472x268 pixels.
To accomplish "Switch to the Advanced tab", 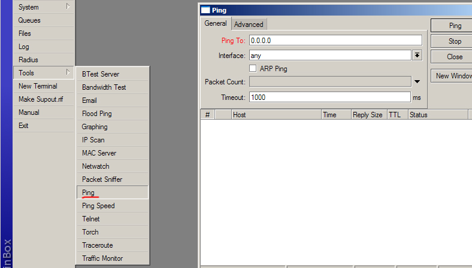I will 249,25.
